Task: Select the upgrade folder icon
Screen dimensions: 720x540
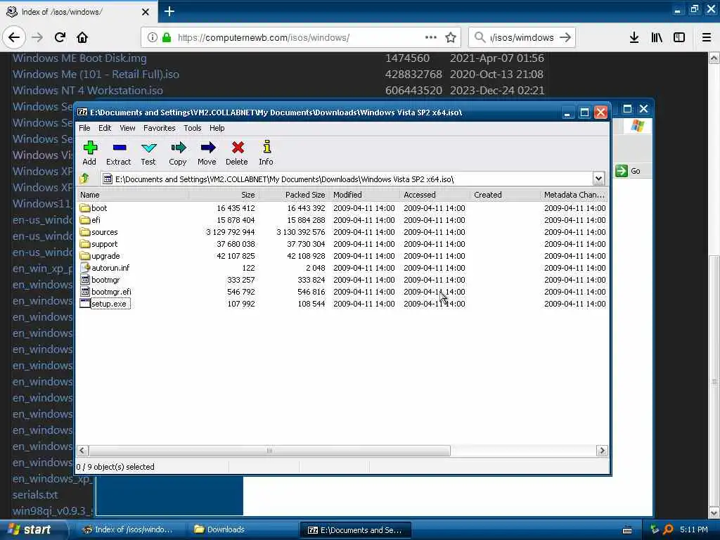Action: click(85, 256)
